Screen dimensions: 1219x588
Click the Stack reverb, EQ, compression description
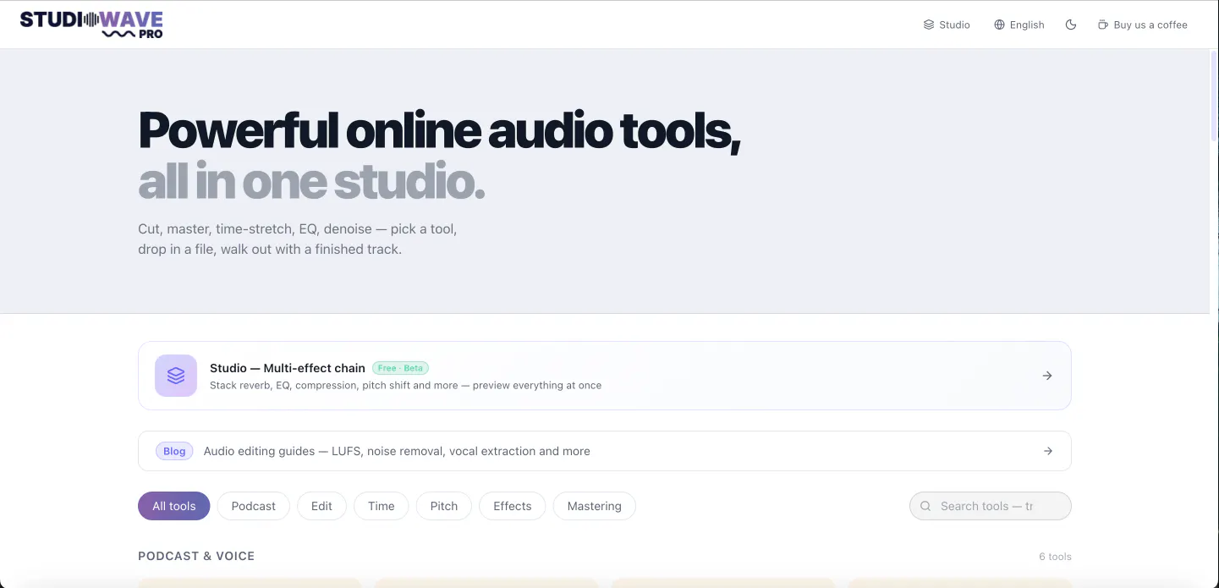point(406,385)
